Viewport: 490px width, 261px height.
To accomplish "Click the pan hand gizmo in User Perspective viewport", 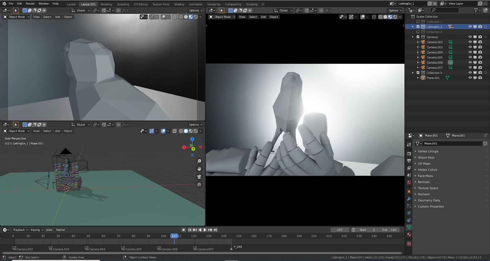I will pos(199,169).
